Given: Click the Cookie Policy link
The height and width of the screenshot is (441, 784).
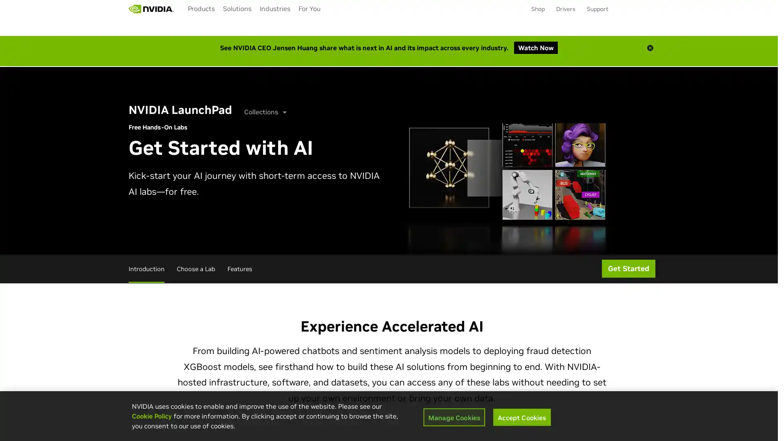Looking at the screenshot, I should point(151,416).
